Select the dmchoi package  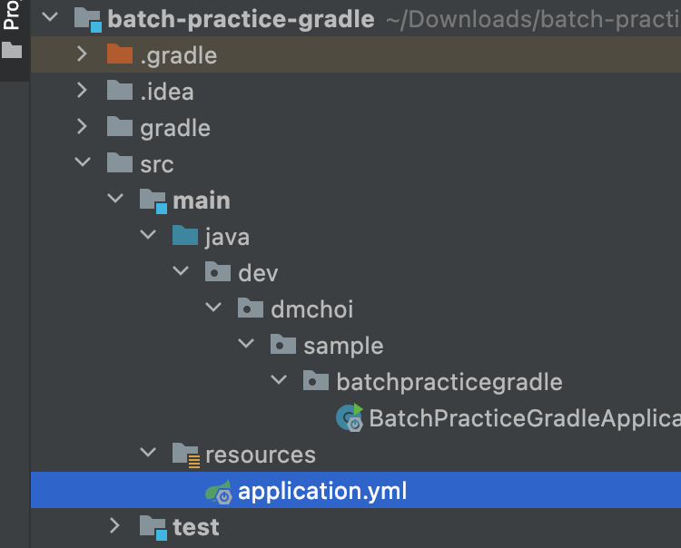coord(311,309)
